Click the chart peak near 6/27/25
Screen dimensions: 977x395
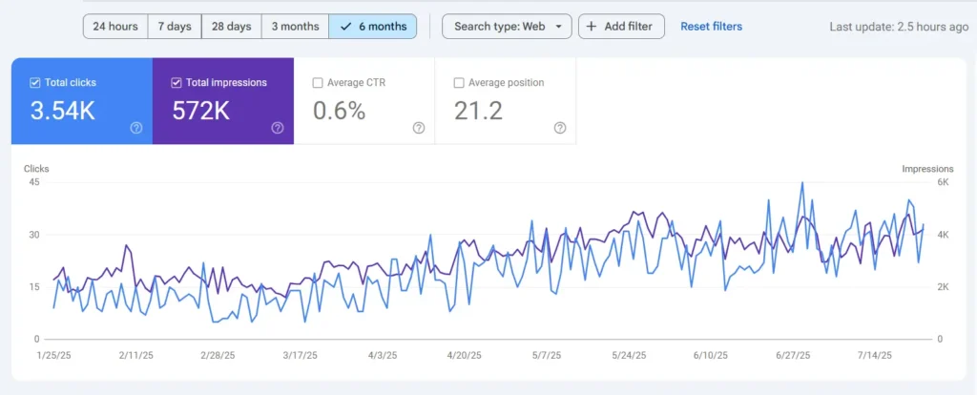802,182
